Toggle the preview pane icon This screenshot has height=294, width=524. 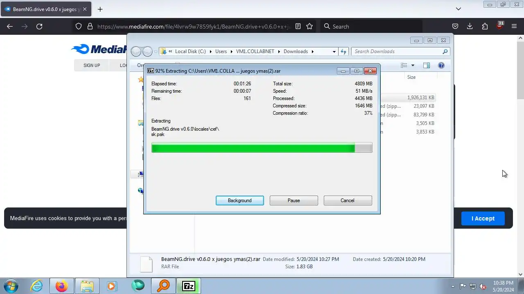426,65
